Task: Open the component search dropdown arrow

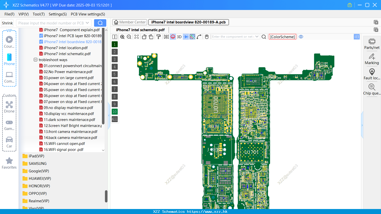Action: (257, 37)
